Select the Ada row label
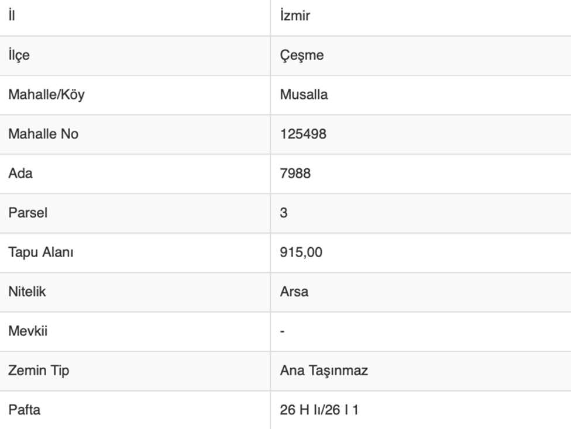 [x=20, y=174]
